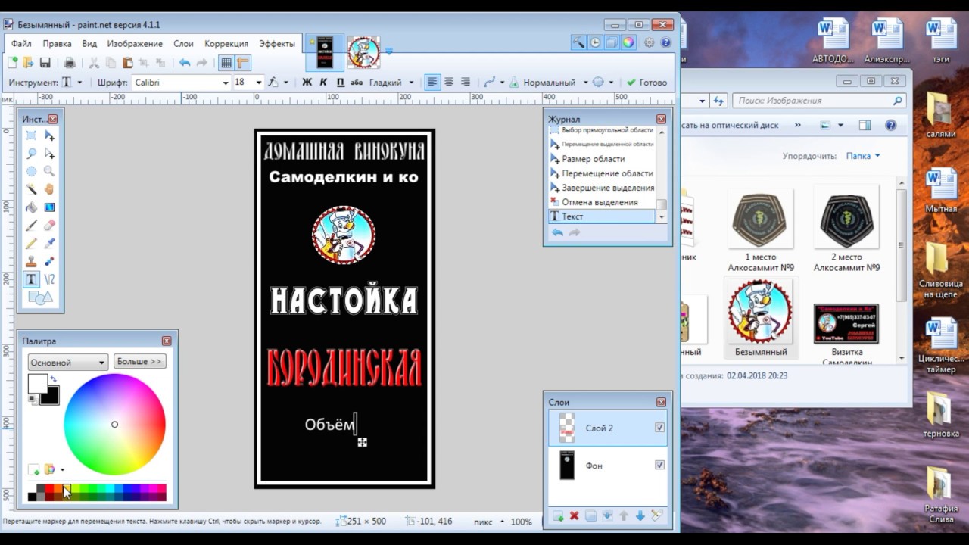The height and width of the screenshot is (545, 969).
Task: Toggle the pixel grid display
Action: click(226, 63)
